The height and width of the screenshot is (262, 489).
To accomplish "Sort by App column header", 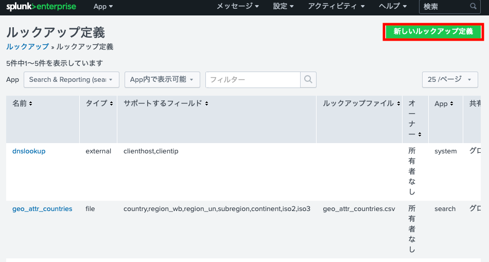I will (x=444, y=103).
